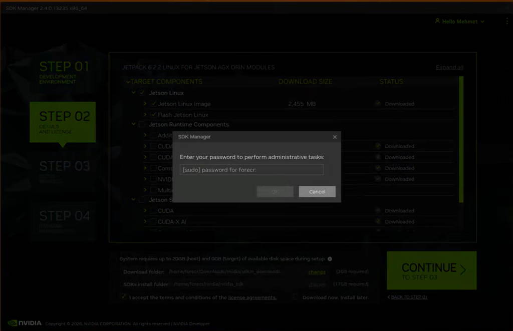
Task: Click the Cancel button in the password dialog
Action: (x=317, y=191)
